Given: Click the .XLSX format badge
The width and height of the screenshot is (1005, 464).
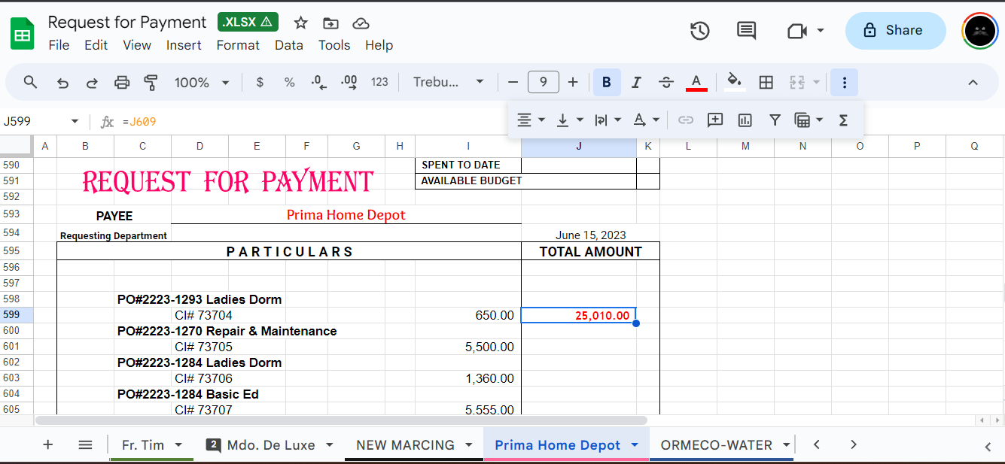Looking at the screenshot, I should click(x=248, y=23).
